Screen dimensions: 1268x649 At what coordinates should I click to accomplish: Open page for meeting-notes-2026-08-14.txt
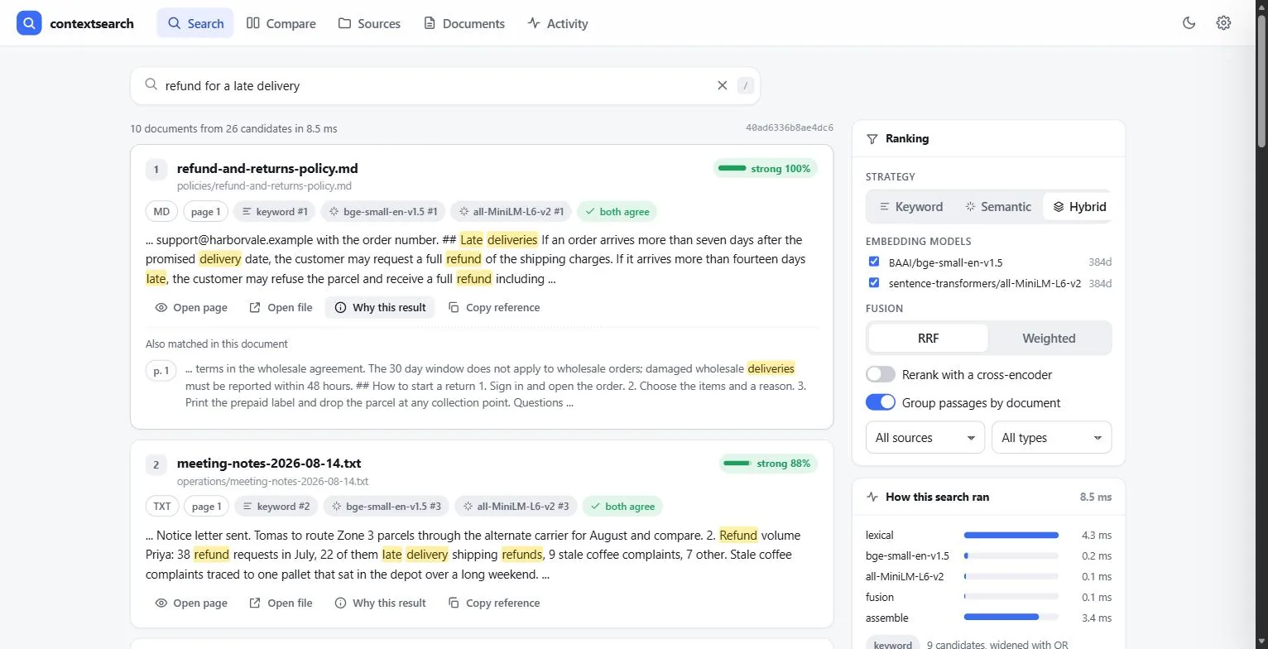click(x=191, y=603)
